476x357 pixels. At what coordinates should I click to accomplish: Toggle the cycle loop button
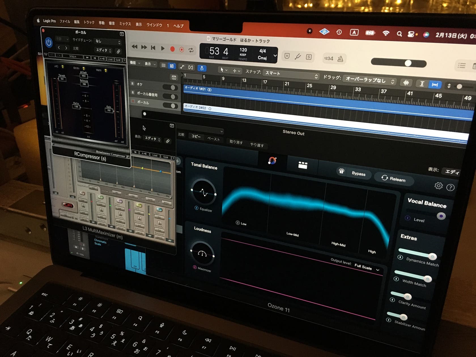[191, 50]
